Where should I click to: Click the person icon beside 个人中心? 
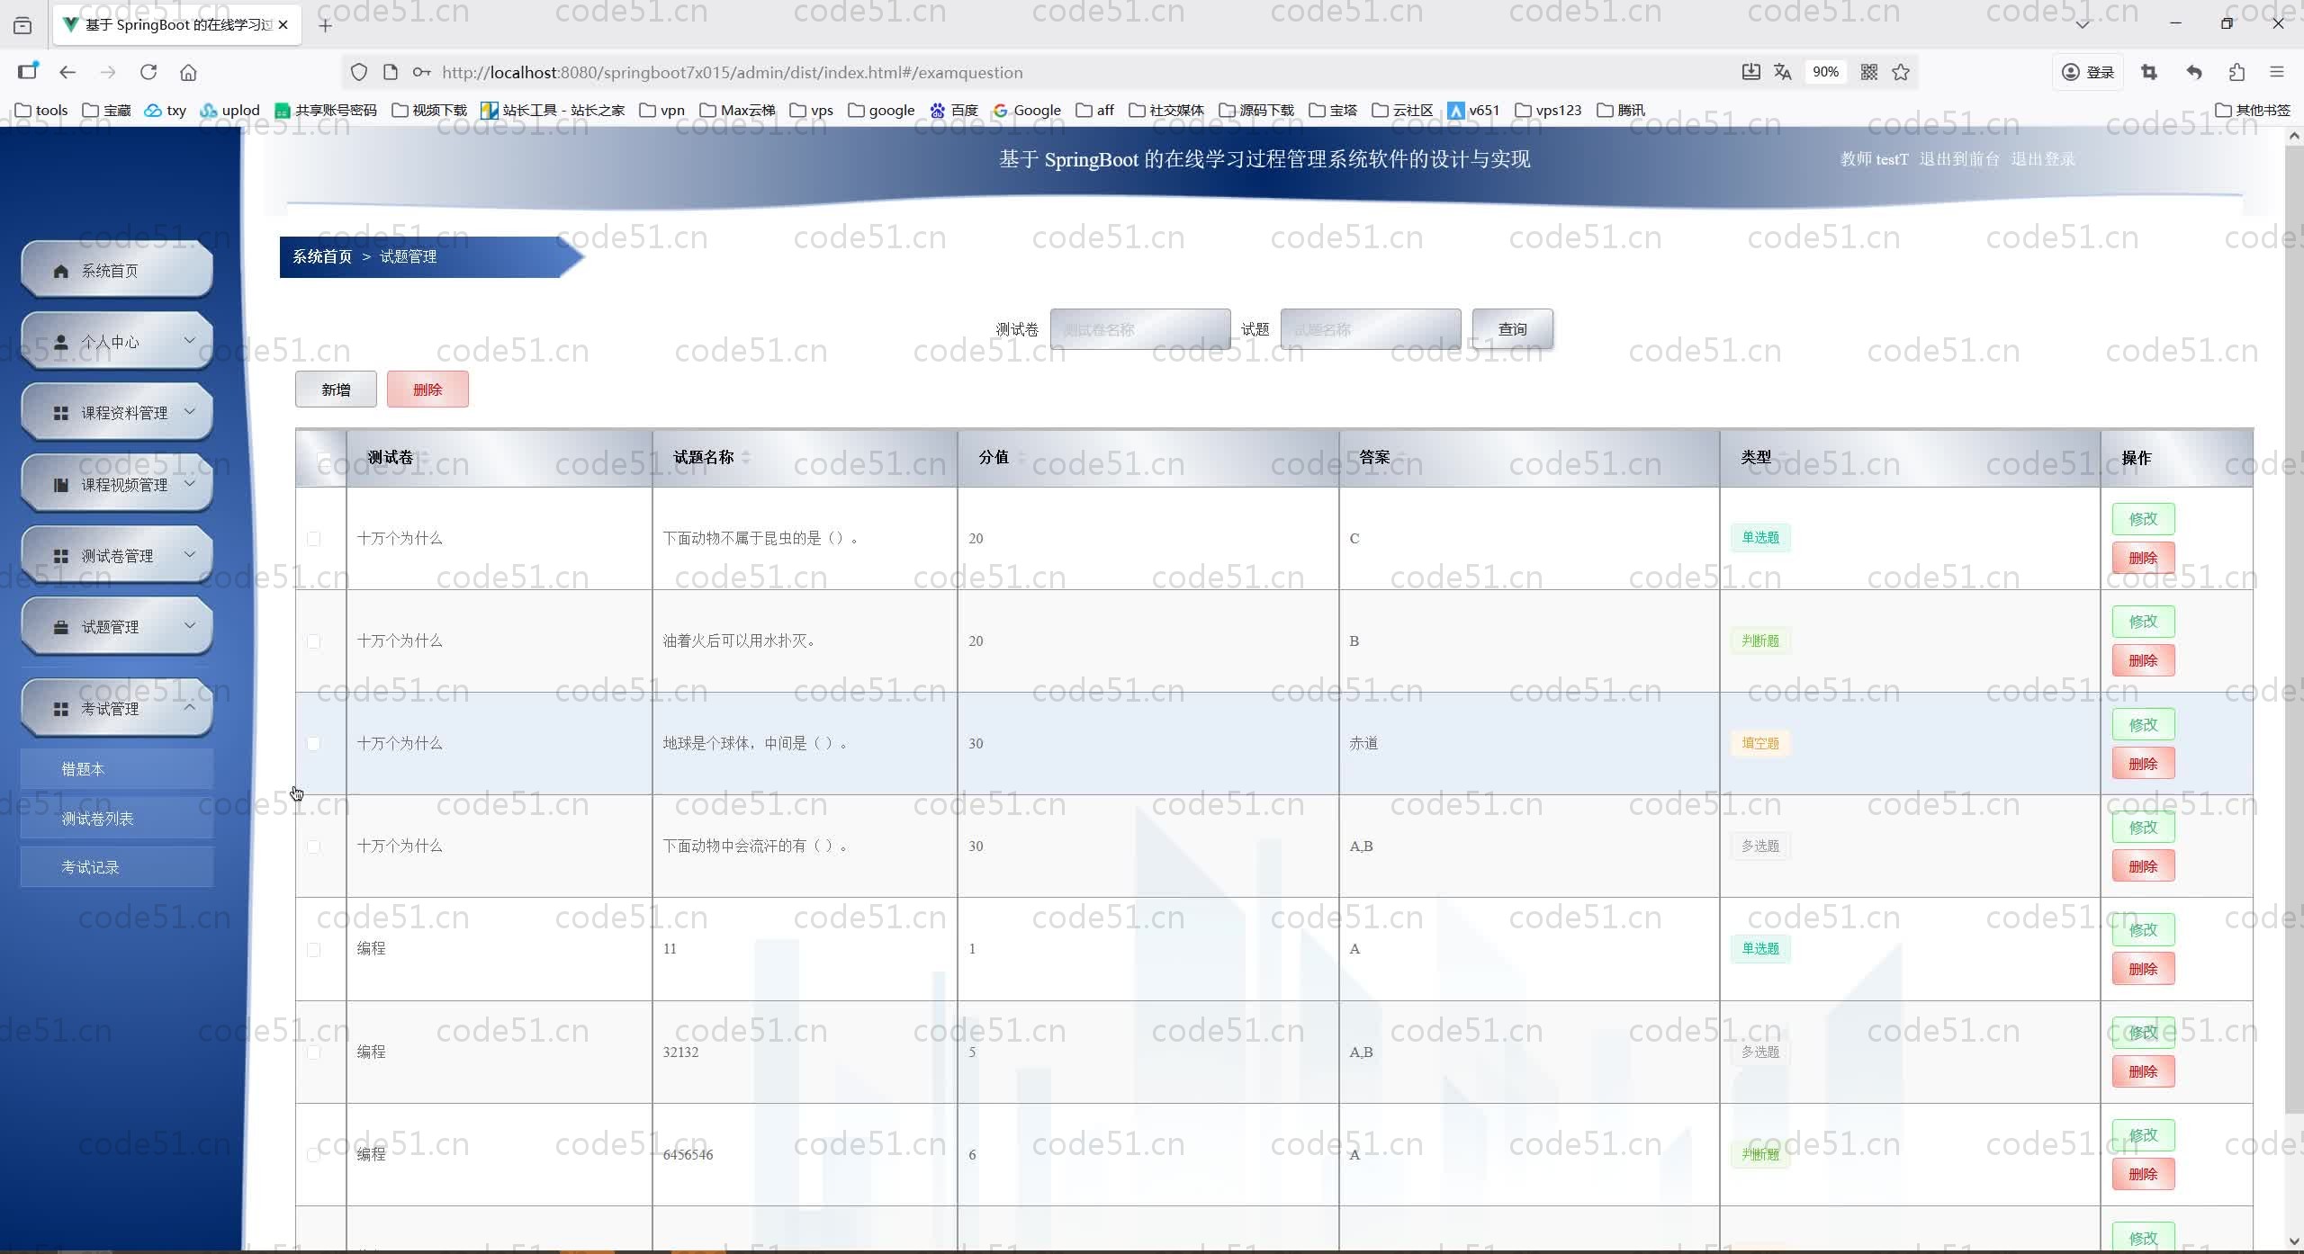[x=61, y=342]
